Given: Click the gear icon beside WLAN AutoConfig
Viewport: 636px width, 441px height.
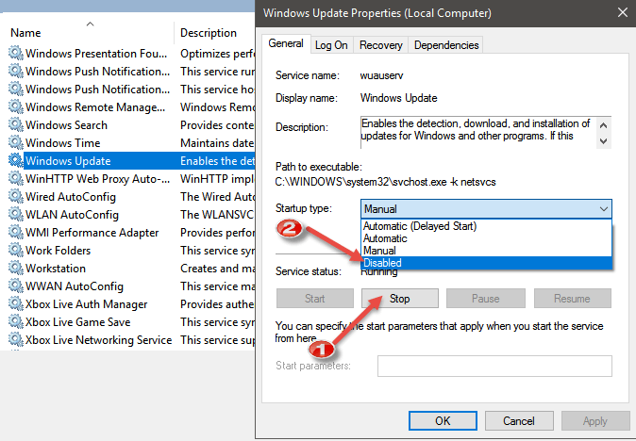Looking at the screenshot, I should coord(15,214).
